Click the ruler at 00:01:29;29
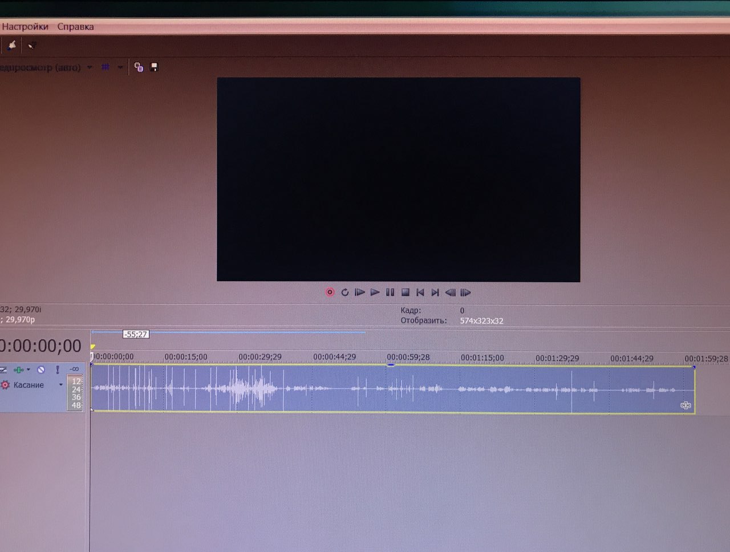 click(557, 358)
